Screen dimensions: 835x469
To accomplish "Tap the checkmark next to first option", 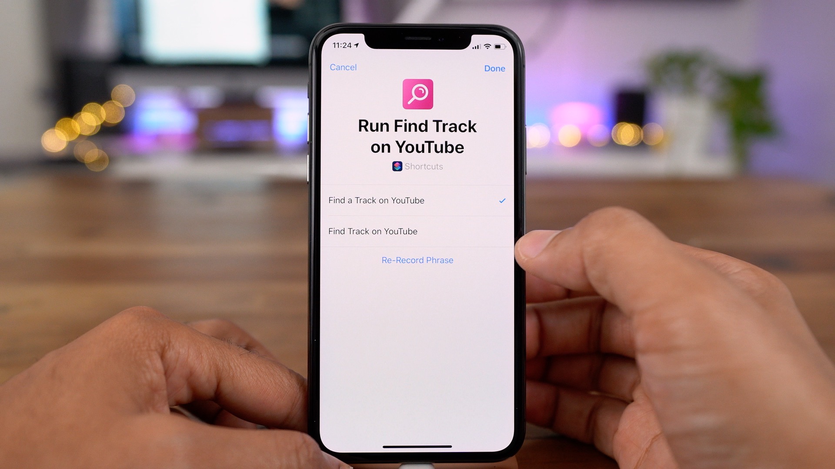I will click(501, 201).
